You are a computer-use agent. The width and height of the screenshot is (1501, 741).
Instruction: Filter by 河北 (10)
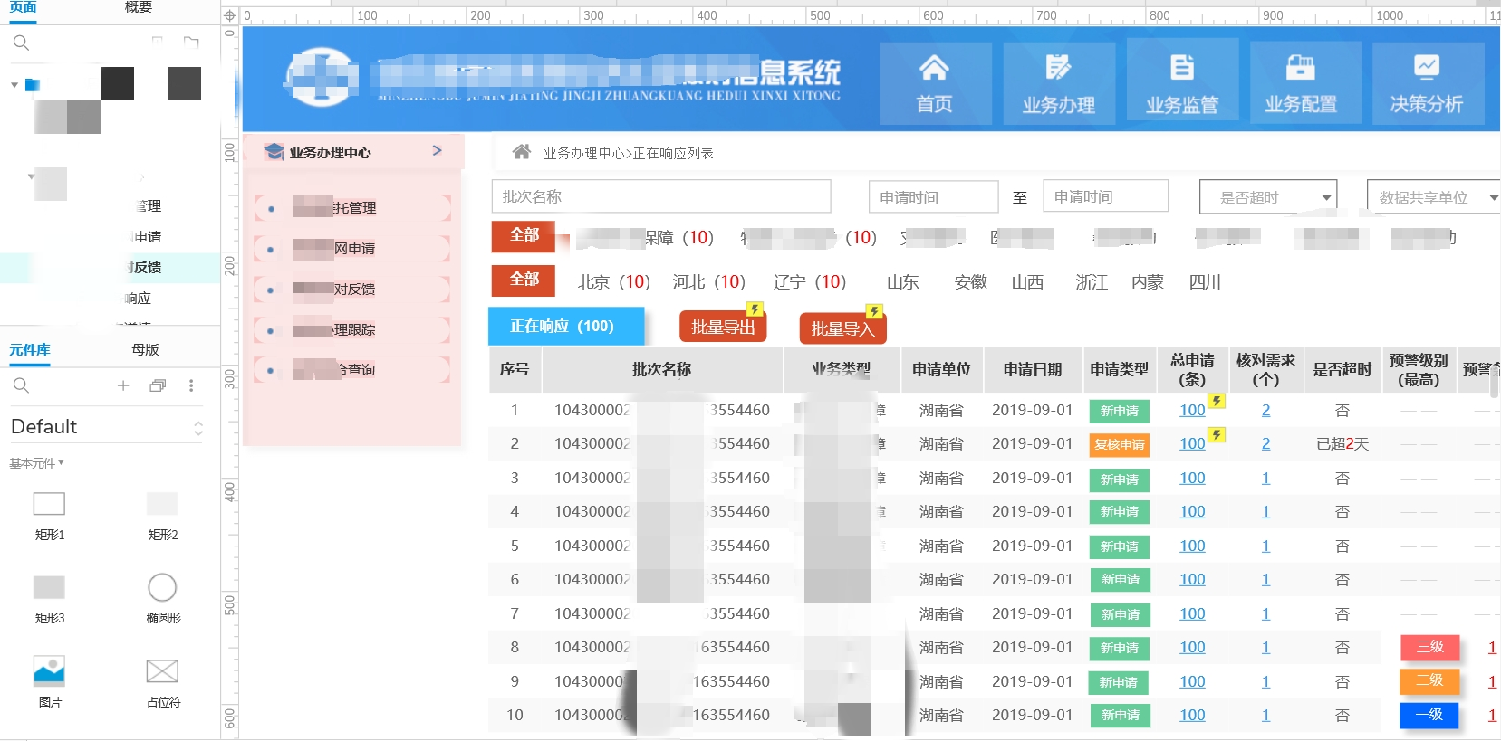pyautogui.click(x=708, y=281)
